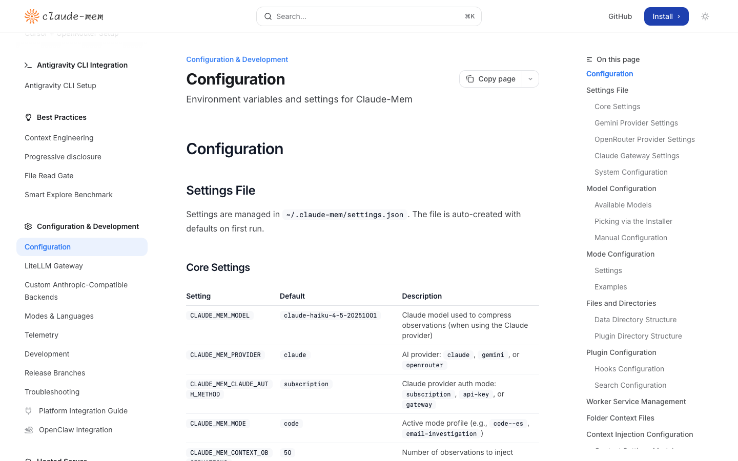Click the Platform Integration Guide plug icon
Screen dimensions: 738x461
pos(29,411)
